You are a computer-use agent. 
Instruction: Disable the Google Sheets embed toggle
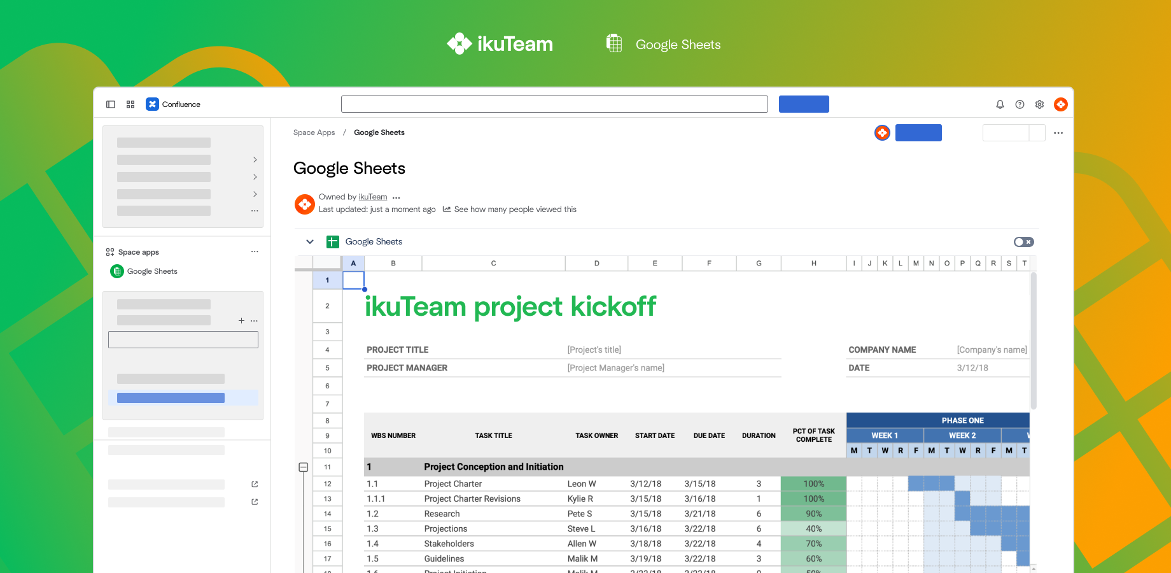point(1023,242)
